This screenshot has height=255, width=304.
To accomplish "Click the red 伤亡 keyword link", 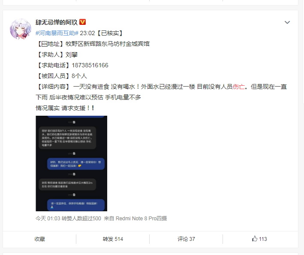I will pos(239,87).
